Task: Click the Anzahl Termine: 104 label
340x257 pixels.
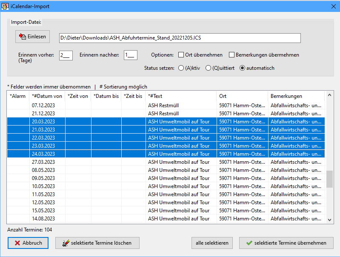Action: coord(29,230)
